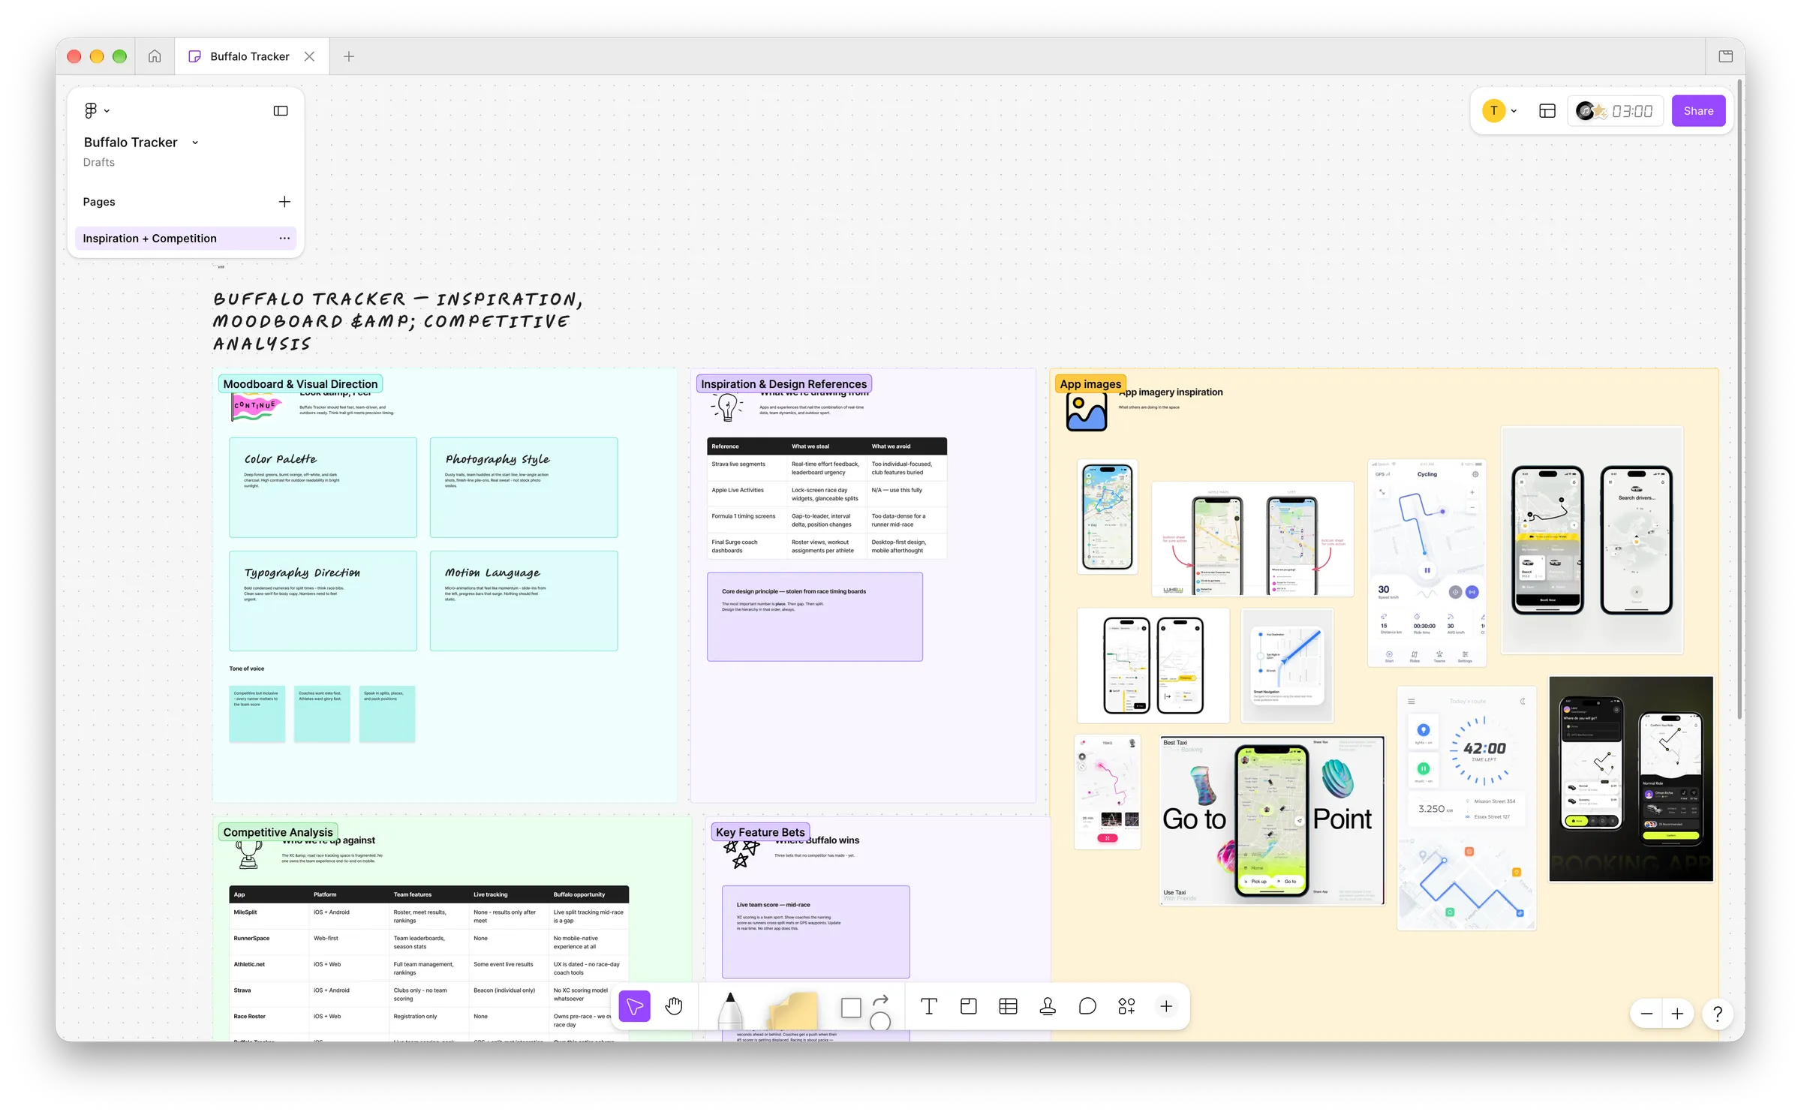Select the square shape tool
This screenshot has width=1801, height=1115.
click(851, 1008)
